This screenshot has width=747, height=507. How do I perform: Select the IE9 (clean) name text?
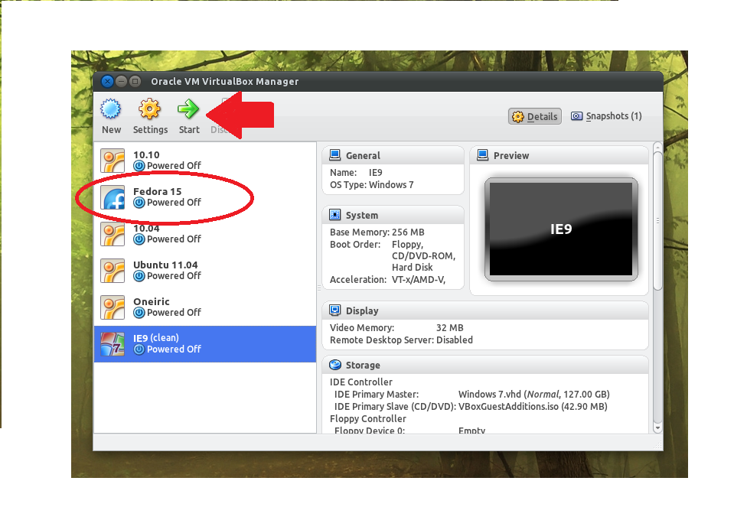[156, 338]
